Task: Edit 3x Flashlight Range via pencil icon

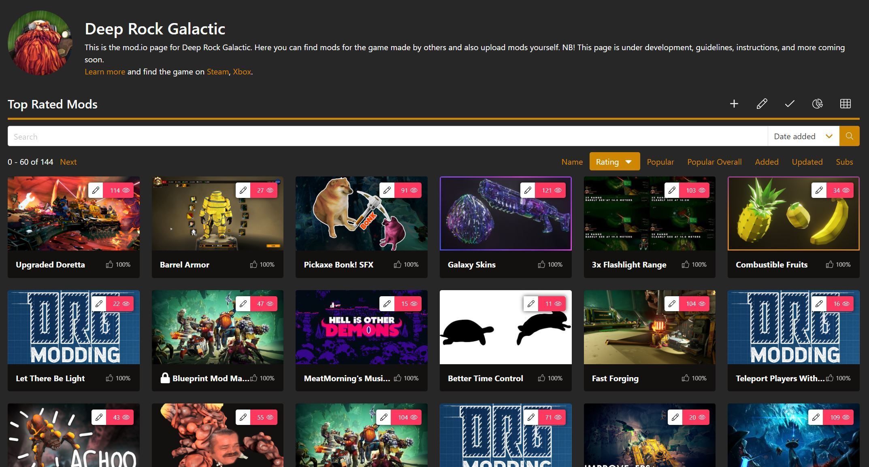Action: click(672, 190)
